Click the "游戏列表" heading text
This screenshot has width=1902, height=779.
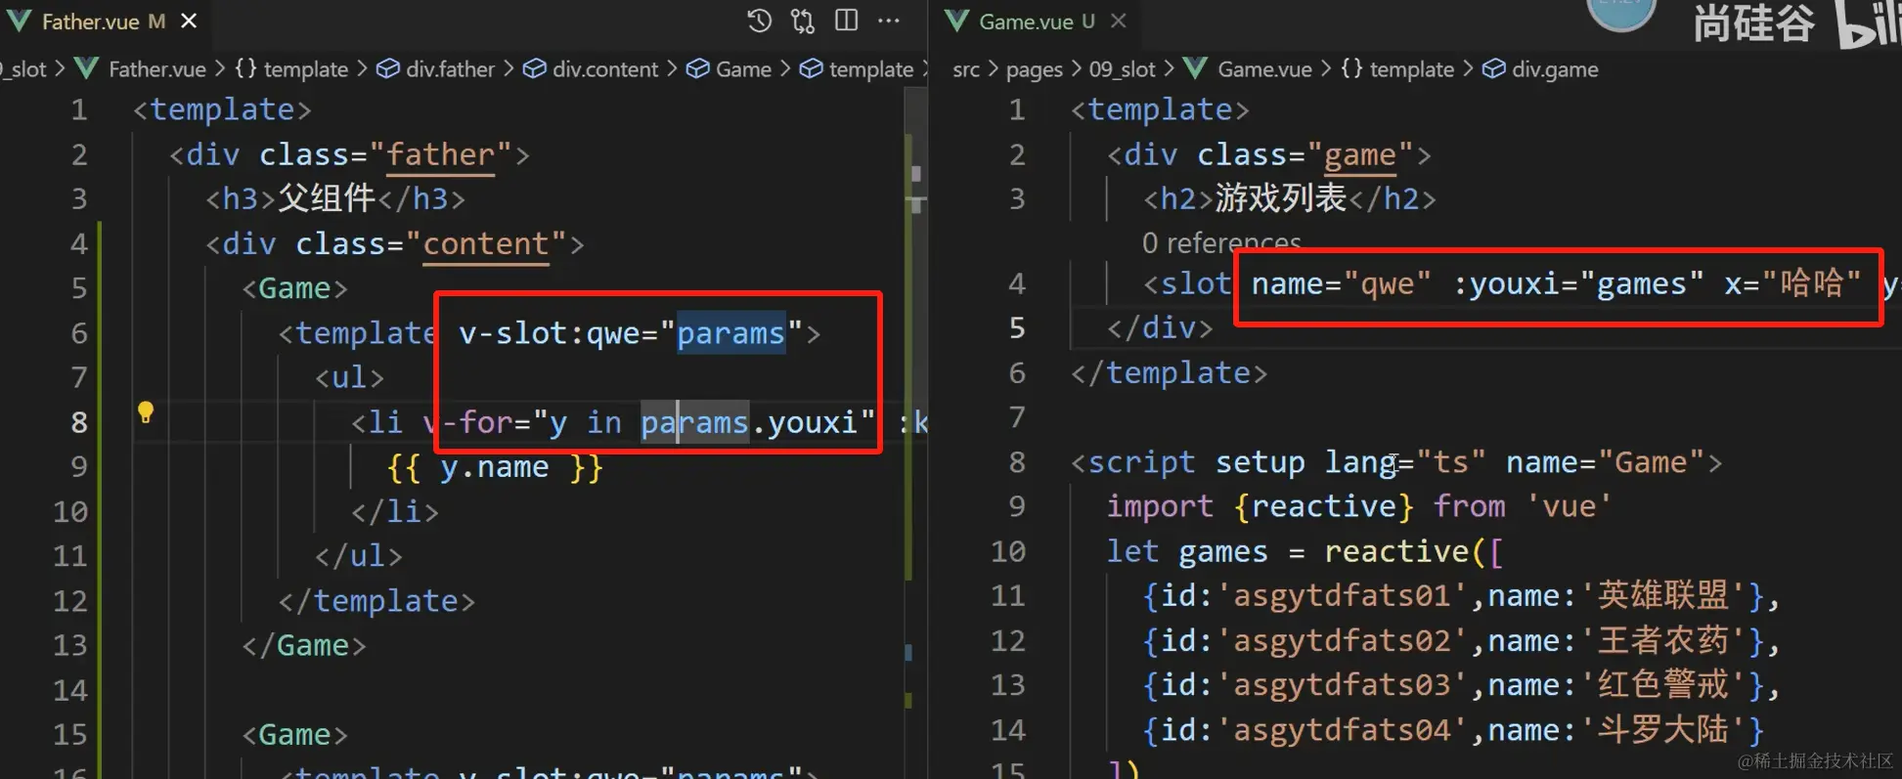coord(1281,198)
